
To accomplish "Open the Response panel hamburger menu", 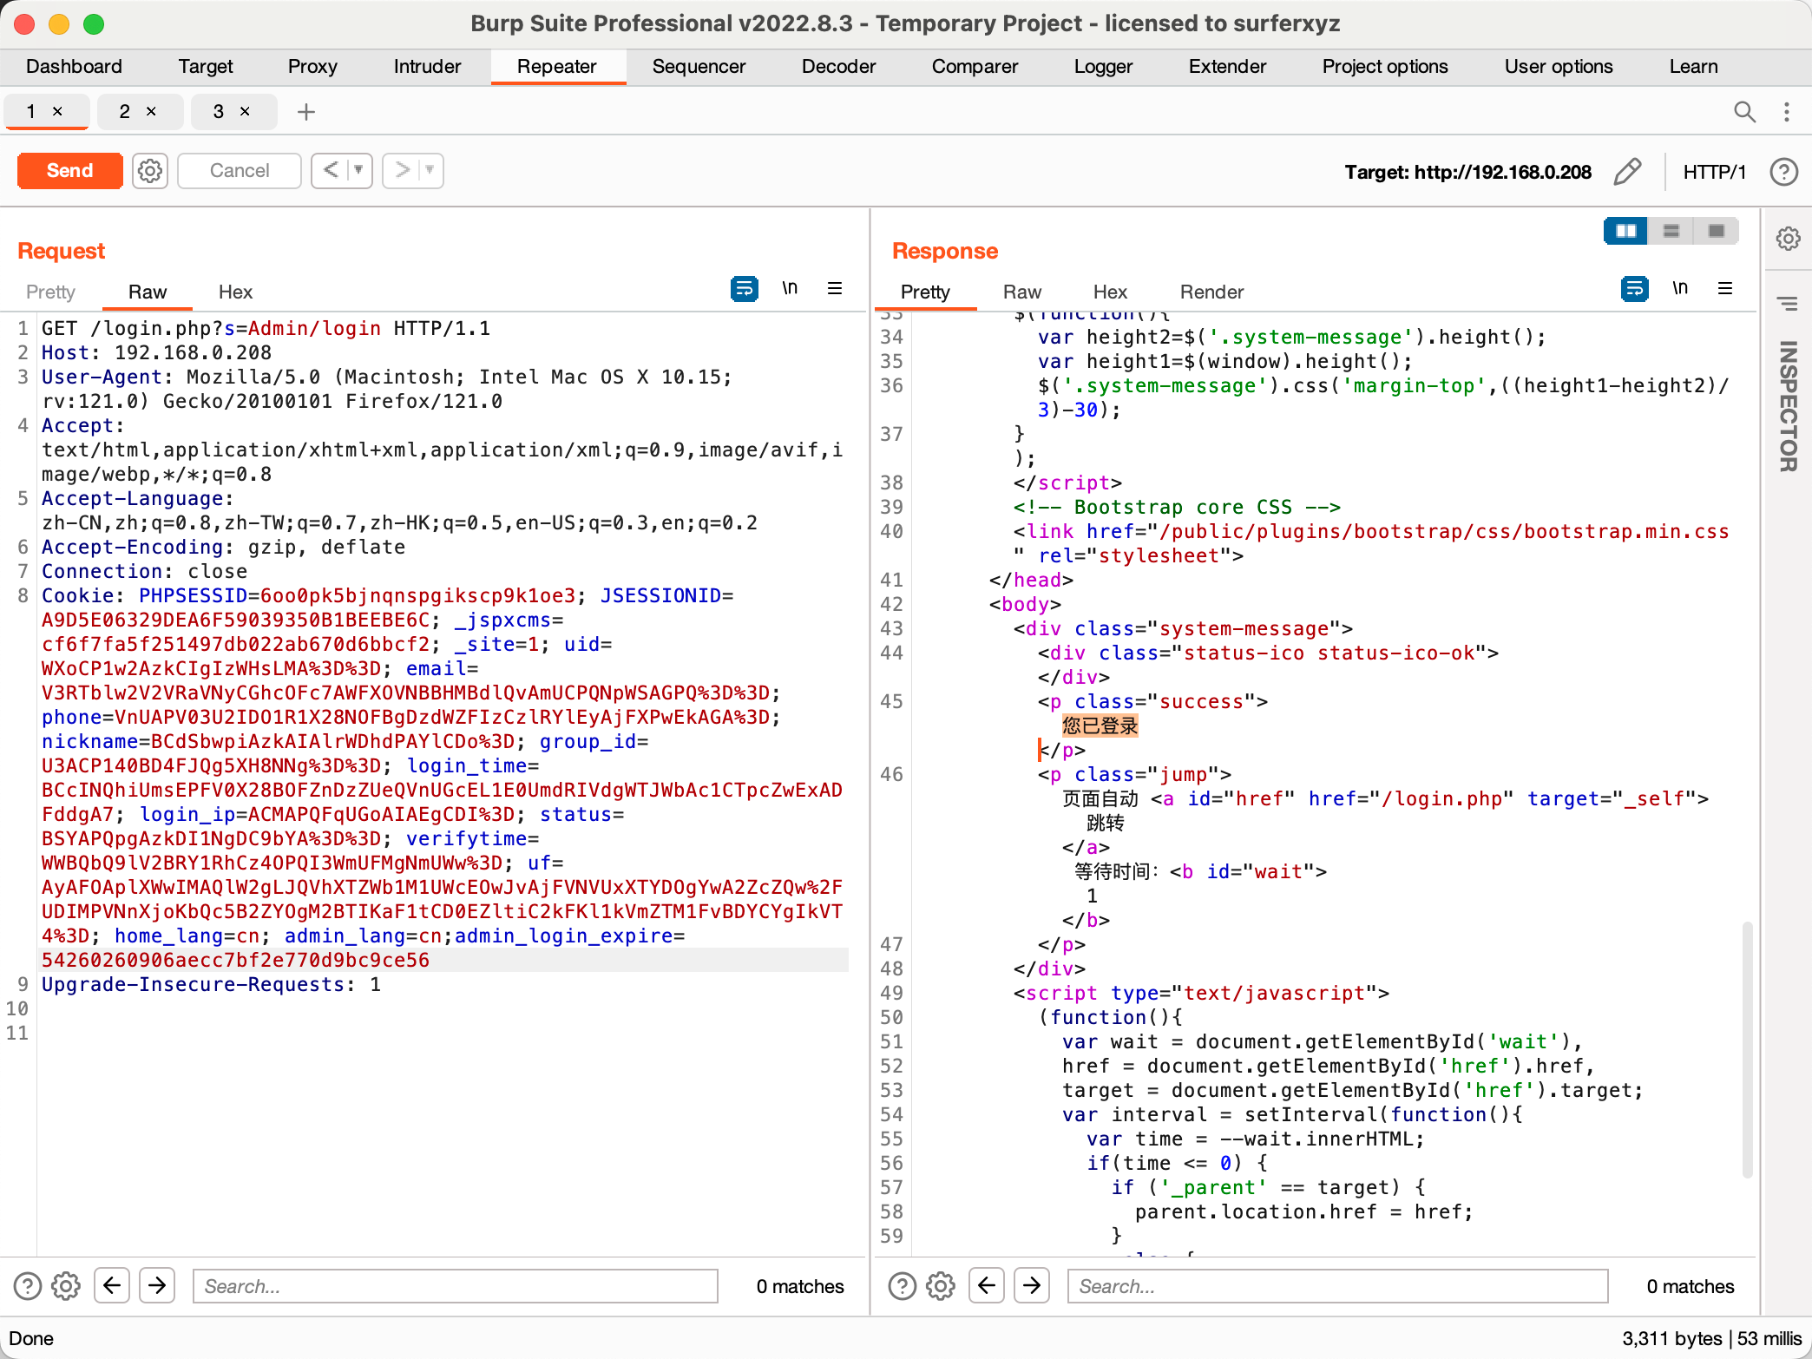I will 1725,288.
